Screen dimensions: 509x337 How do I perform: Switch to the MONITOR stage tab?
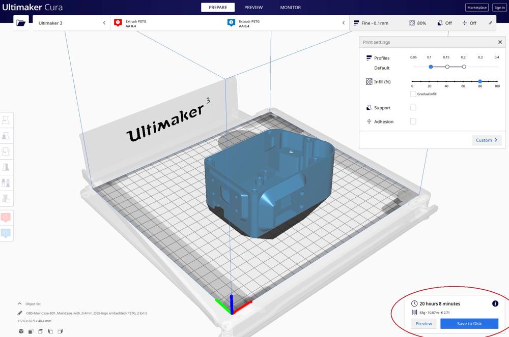[x=291, y=8]
